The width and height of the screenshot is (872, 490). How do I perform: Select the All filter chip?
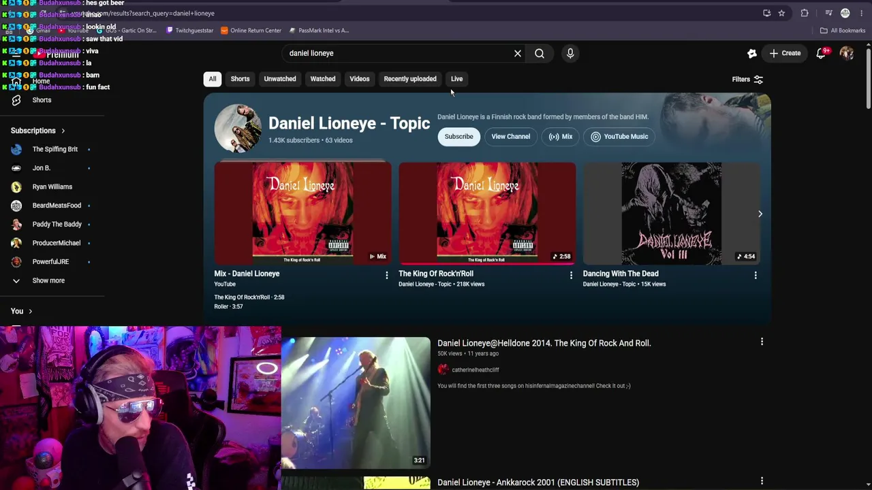point(213,79)
